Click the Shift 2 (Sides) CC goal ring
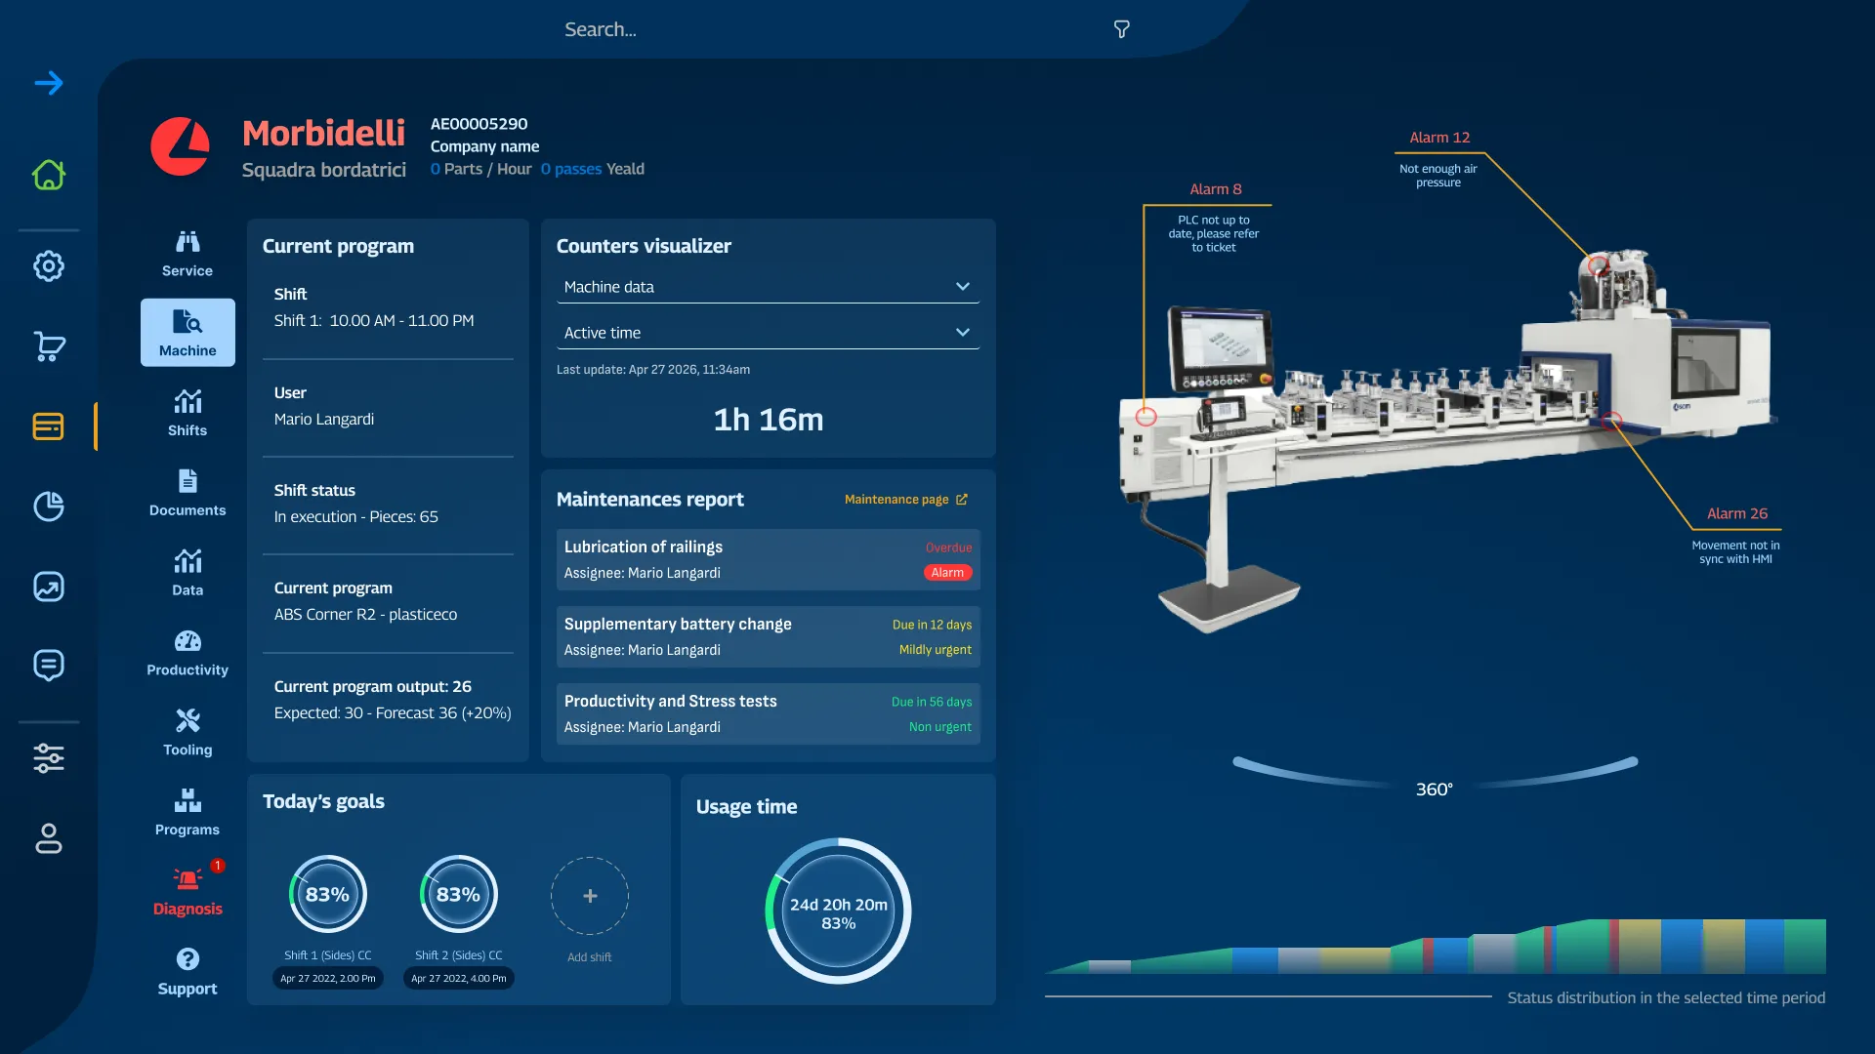 458,894
